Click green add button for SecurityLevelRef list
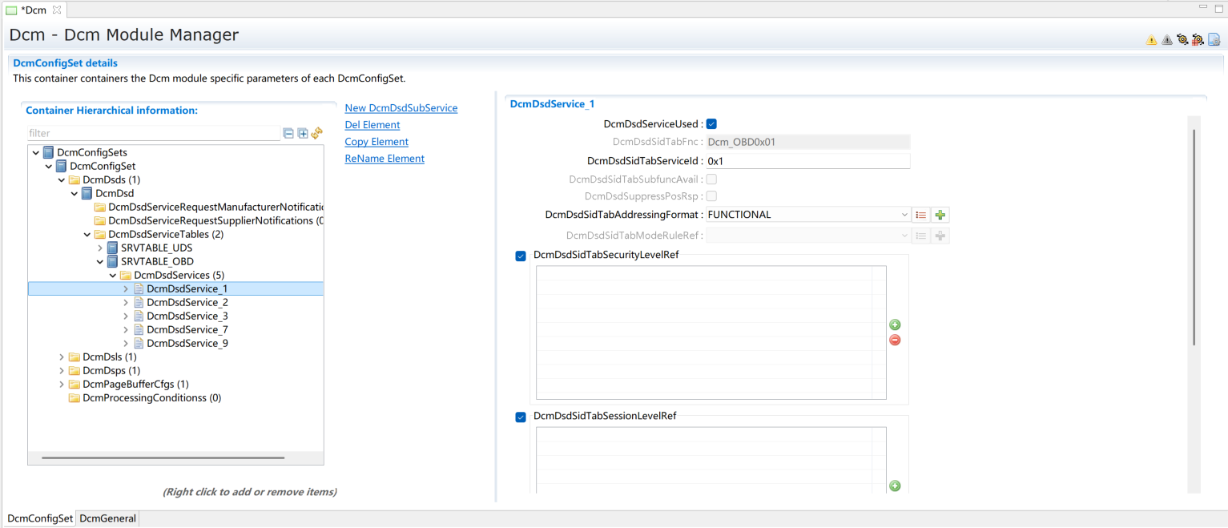 895,324
